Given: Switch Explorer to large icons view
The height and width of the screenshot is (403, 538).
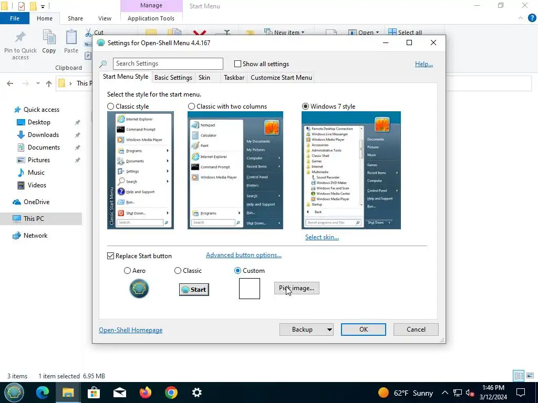Looking at the screenshot, I should (530, 376).
